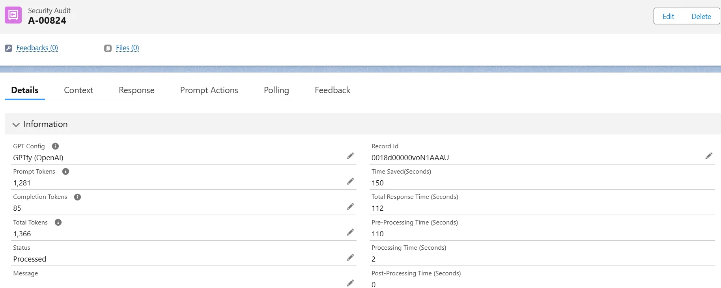Show info tooltip for GPT Config
Image resolution: width=721 pixels, height=288 pixels.
[x=56, y=146]
